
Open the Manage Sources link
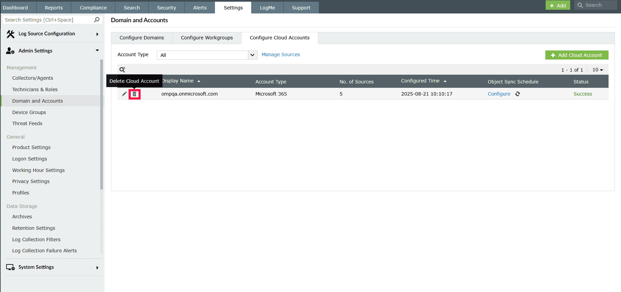point(281,54)
